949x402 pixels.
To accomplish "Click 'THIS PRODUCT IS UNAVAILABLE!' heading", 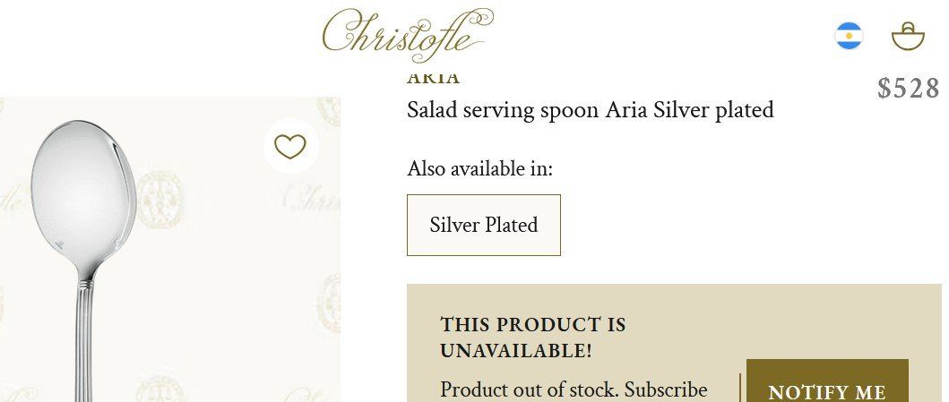I will coord(532,338).
